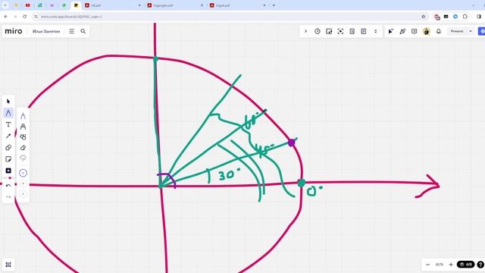485x273 pixels.
Task: Select the eraser tool
Action: tap(23, 148)
